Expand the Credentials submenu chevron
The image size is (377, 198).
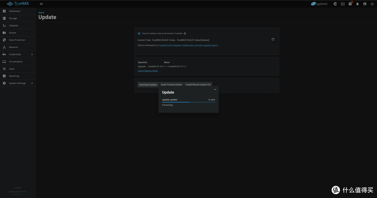(32, 54)
